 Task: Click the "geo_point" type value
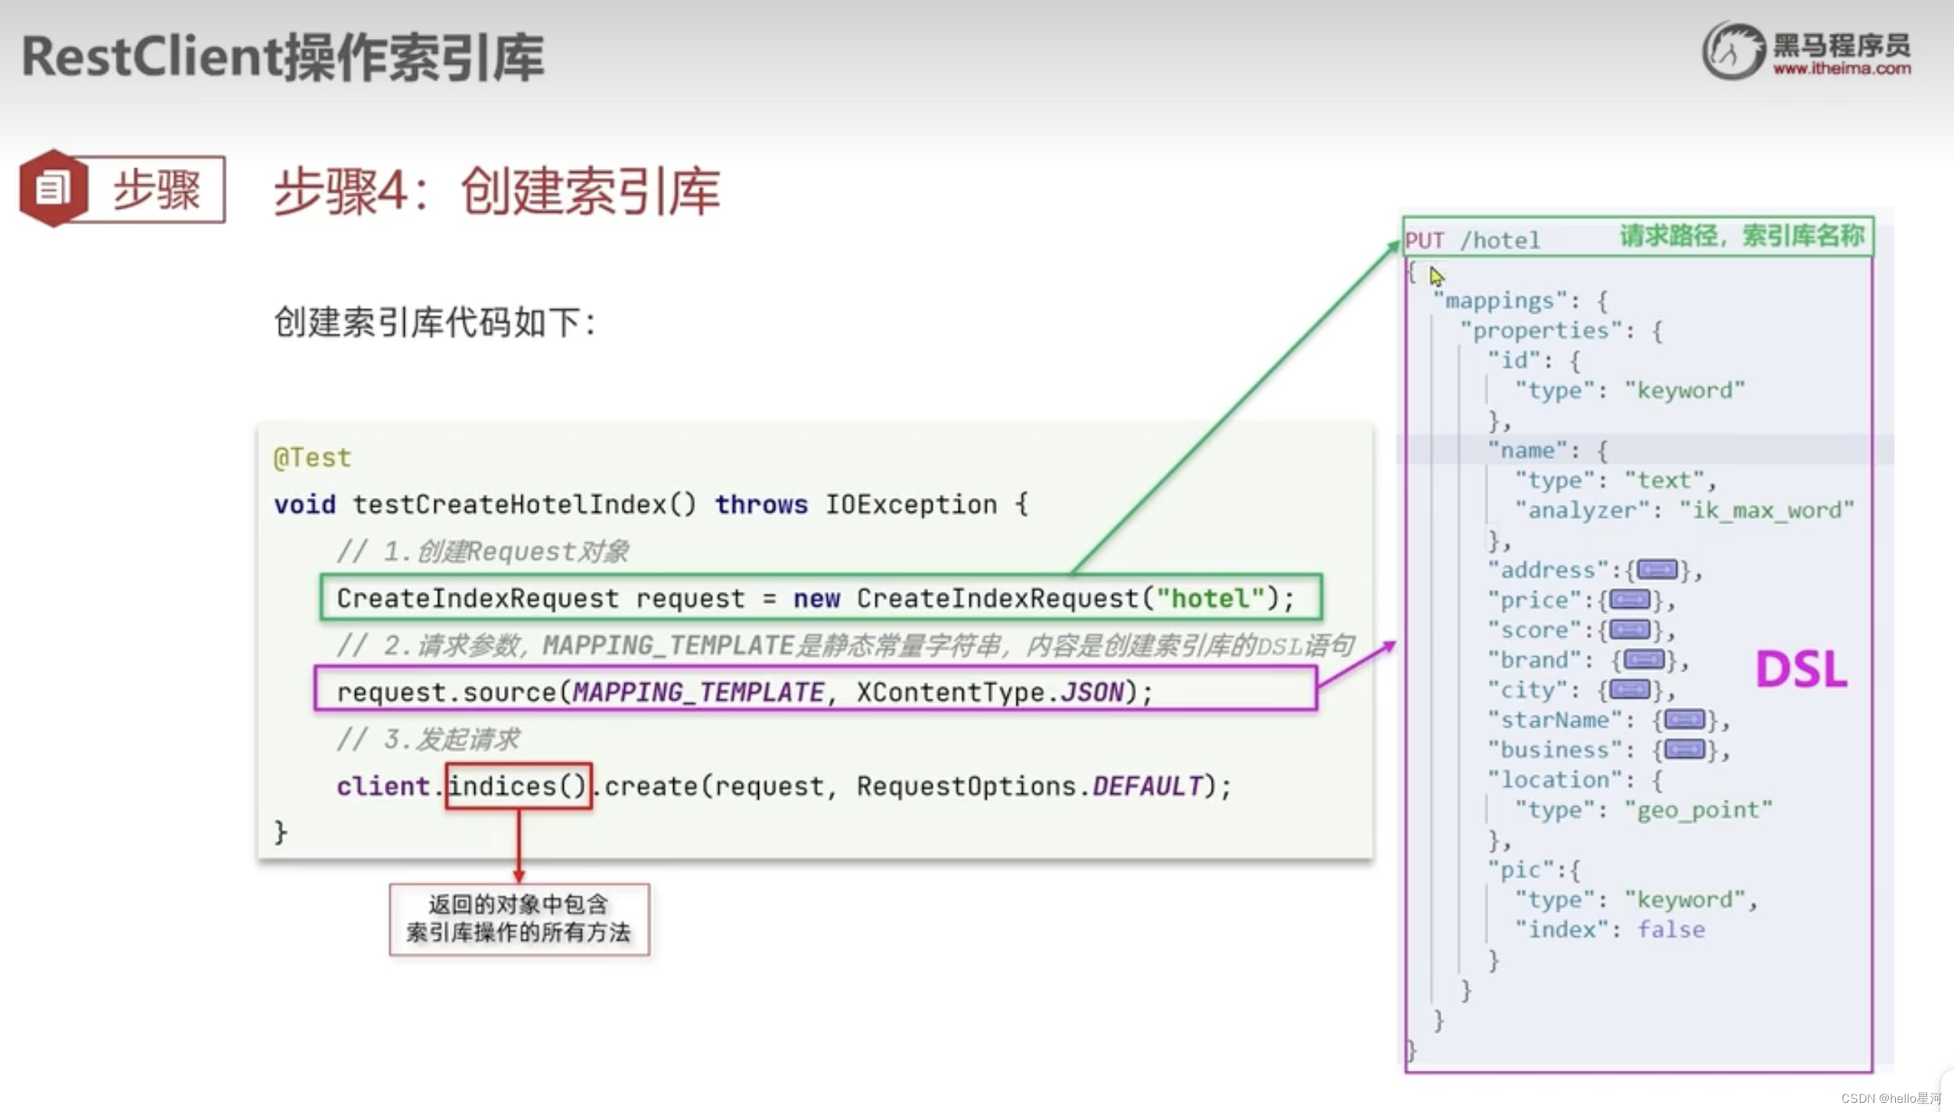click(x=1698, y=810)
